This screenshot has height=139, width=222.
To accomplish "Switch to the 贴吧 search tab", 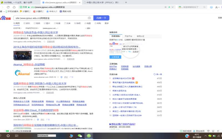I will pyautogui.click(x=77, y=23).
